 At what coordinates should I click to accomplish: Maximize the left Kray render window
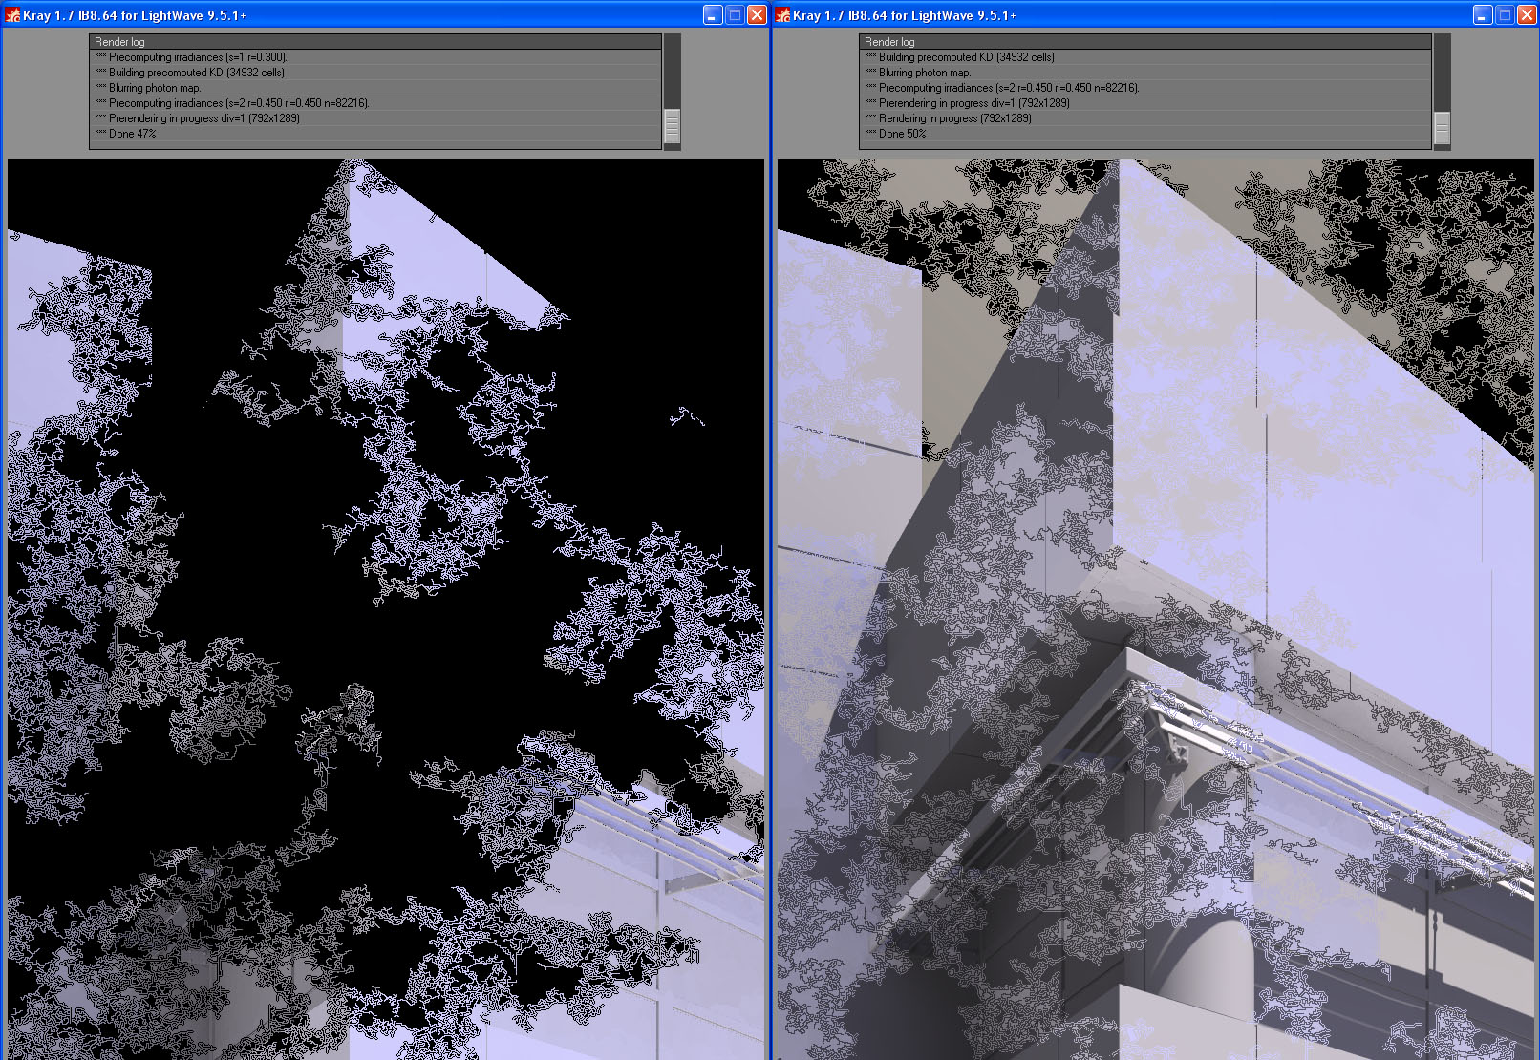click(735, 15)
